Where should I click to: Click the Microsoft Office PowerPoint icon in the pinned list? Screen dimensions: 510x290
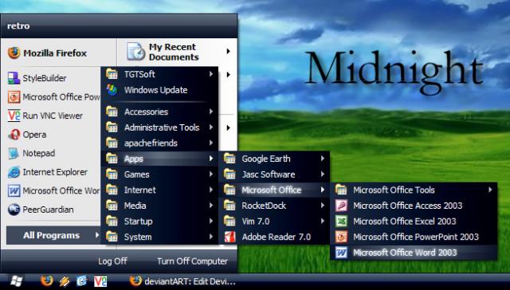pyautogui.click(x=14, y=97)
